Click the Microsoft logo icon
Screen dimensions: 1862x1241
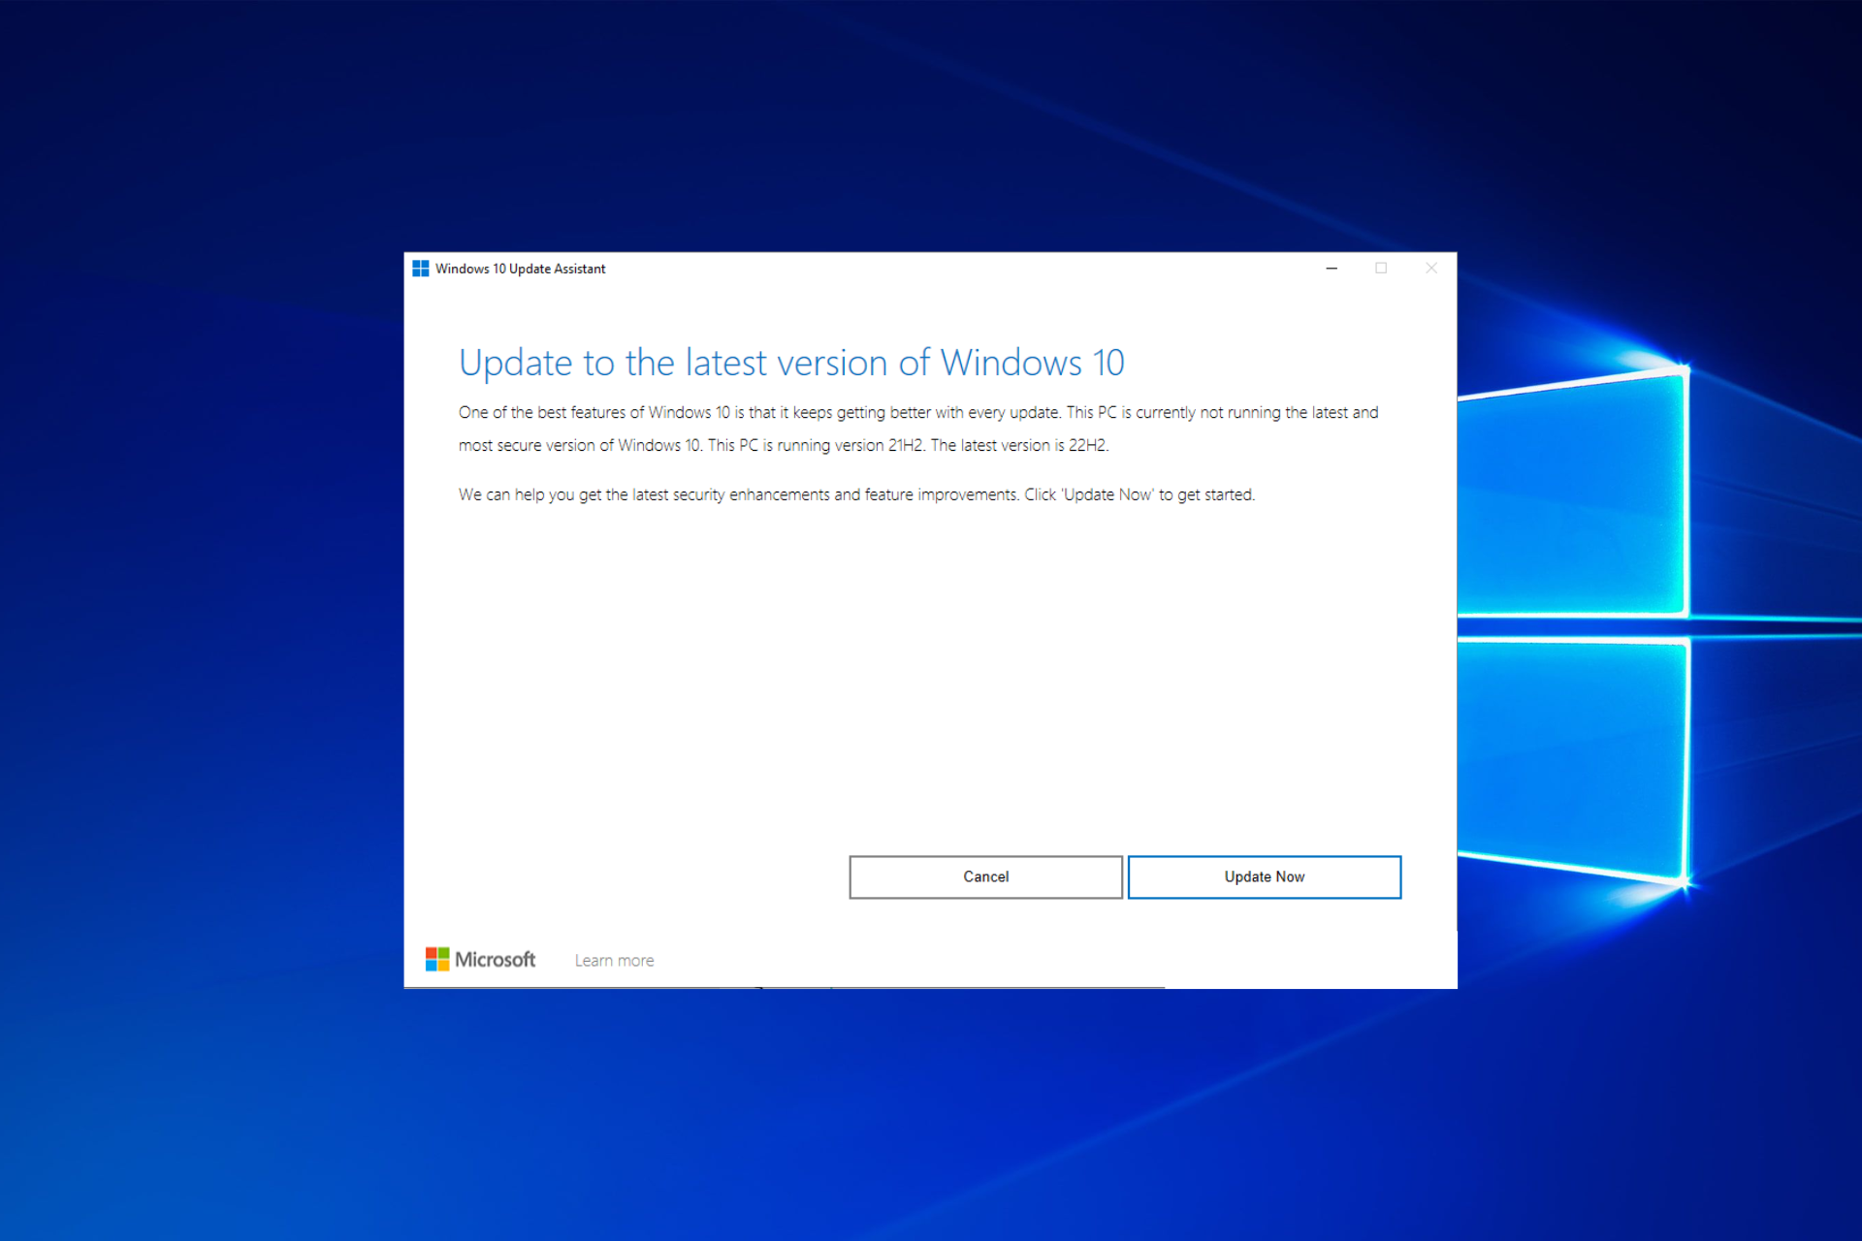[x=437, y=959]
